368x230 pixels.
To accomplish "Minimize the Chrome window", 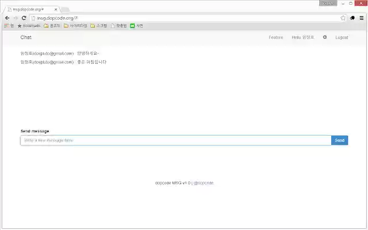I will (x=343, y=3).
